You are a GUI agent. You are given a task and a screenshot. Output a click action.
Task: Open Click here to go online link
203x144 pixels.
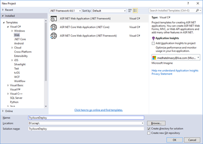click(98, 110)
